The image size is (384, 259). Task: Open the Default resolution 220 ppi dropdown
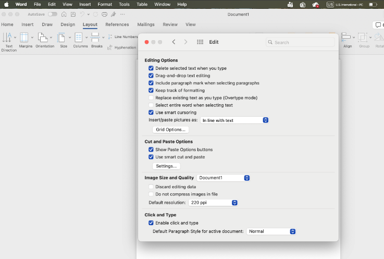tap(213, 203)
